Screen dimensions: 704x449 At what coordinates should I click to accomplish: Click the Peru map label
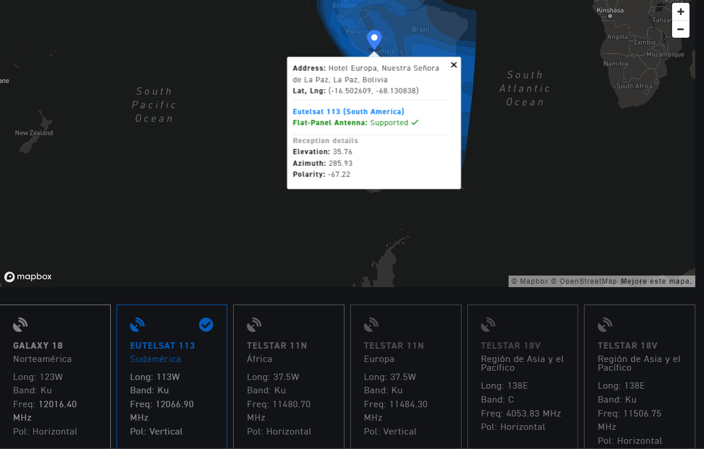(x=353, y=31)
